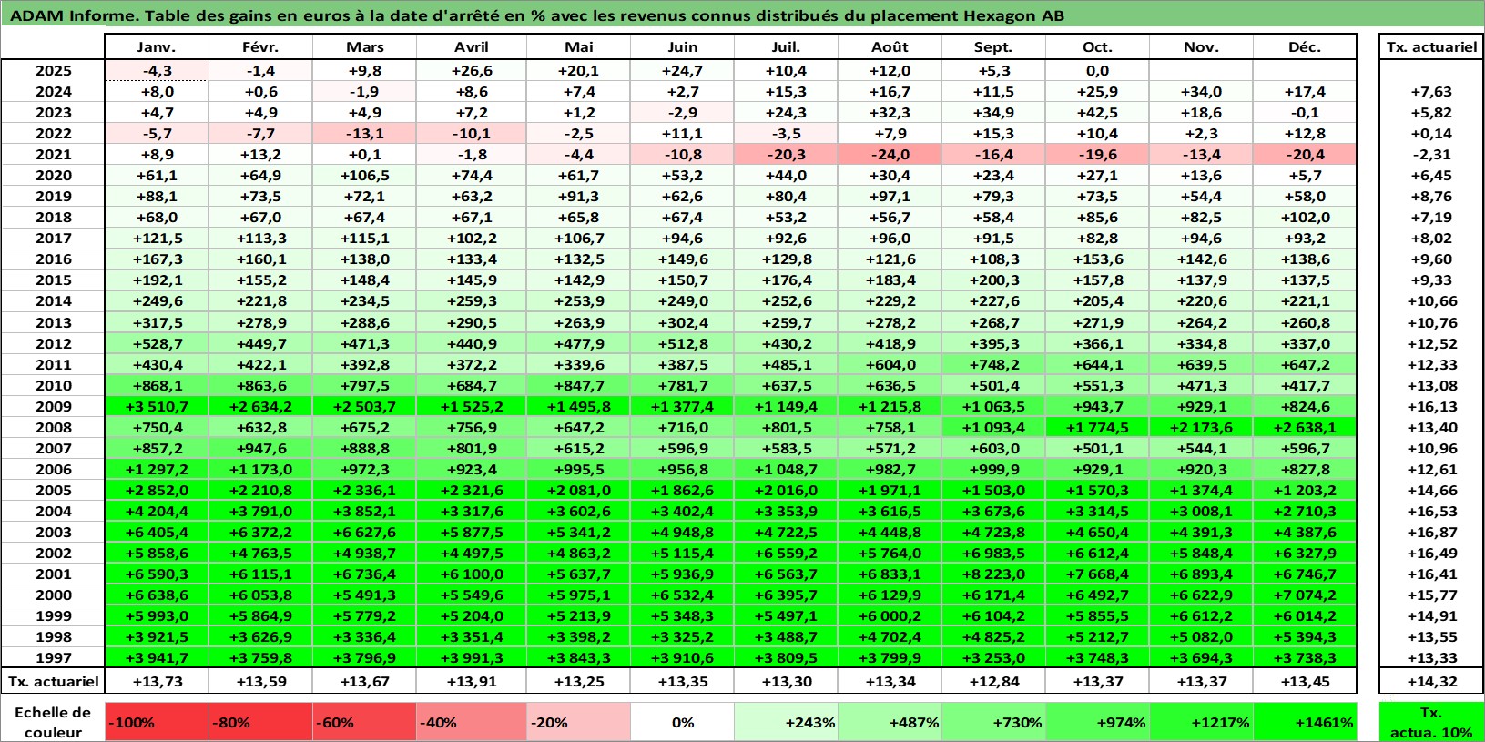
Task: Select the +4 702,4 cell in August 1998
Action: [x=890, y=637]
